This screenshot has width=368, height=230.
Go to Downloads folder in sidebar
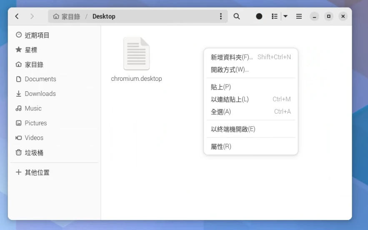(40, 94)
